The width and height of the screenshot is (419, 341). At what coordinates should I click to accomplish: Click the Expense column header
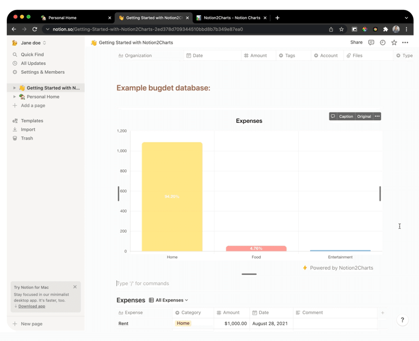[145, 313]
